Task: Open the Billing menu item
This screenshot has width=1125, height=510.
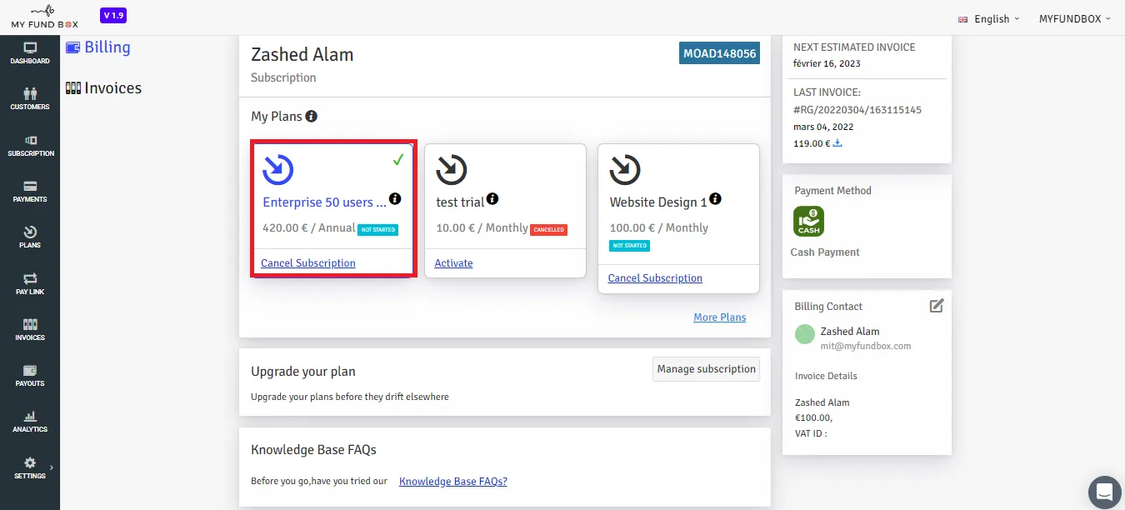Action: pyautogui.click(x=98, y=47)
